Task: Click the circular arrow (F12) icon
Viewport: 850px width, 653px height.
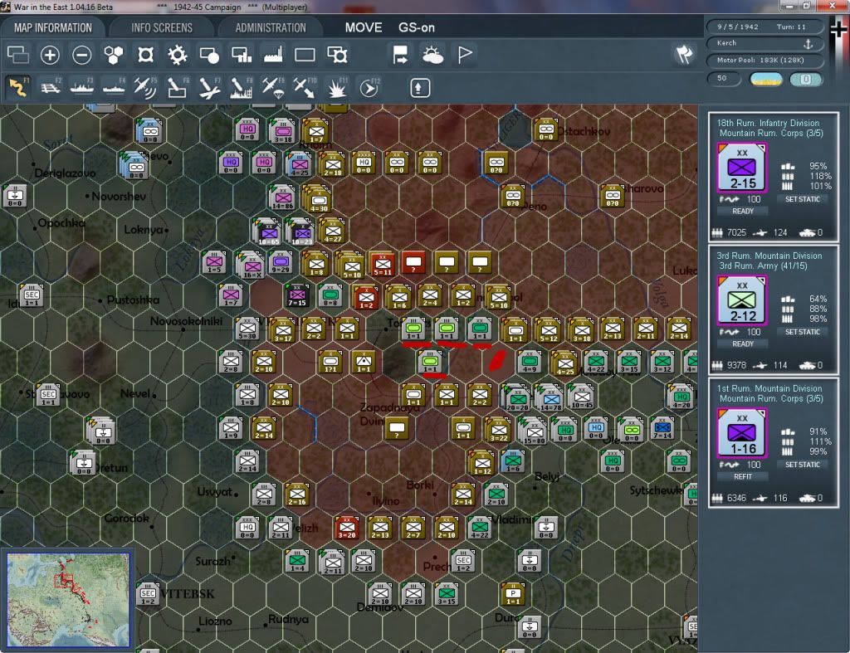Action: pos(369,87)
